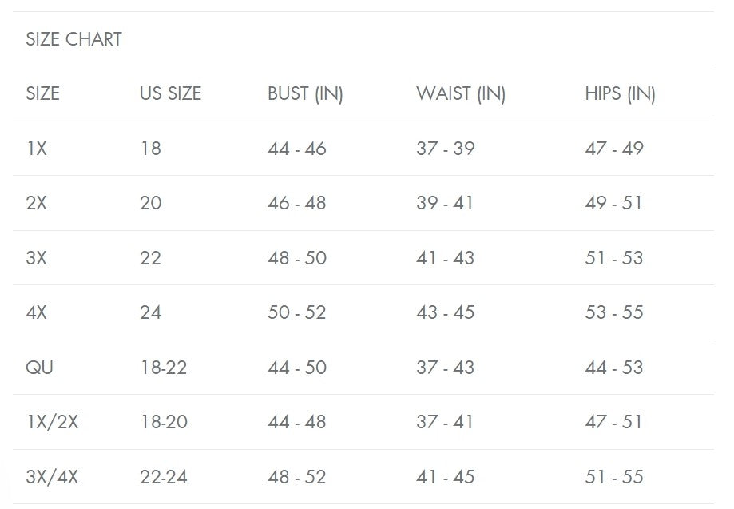This screenshot has height=509, width=734.
Task: Select bust value 50 - 52
Action: click(296, 312)
